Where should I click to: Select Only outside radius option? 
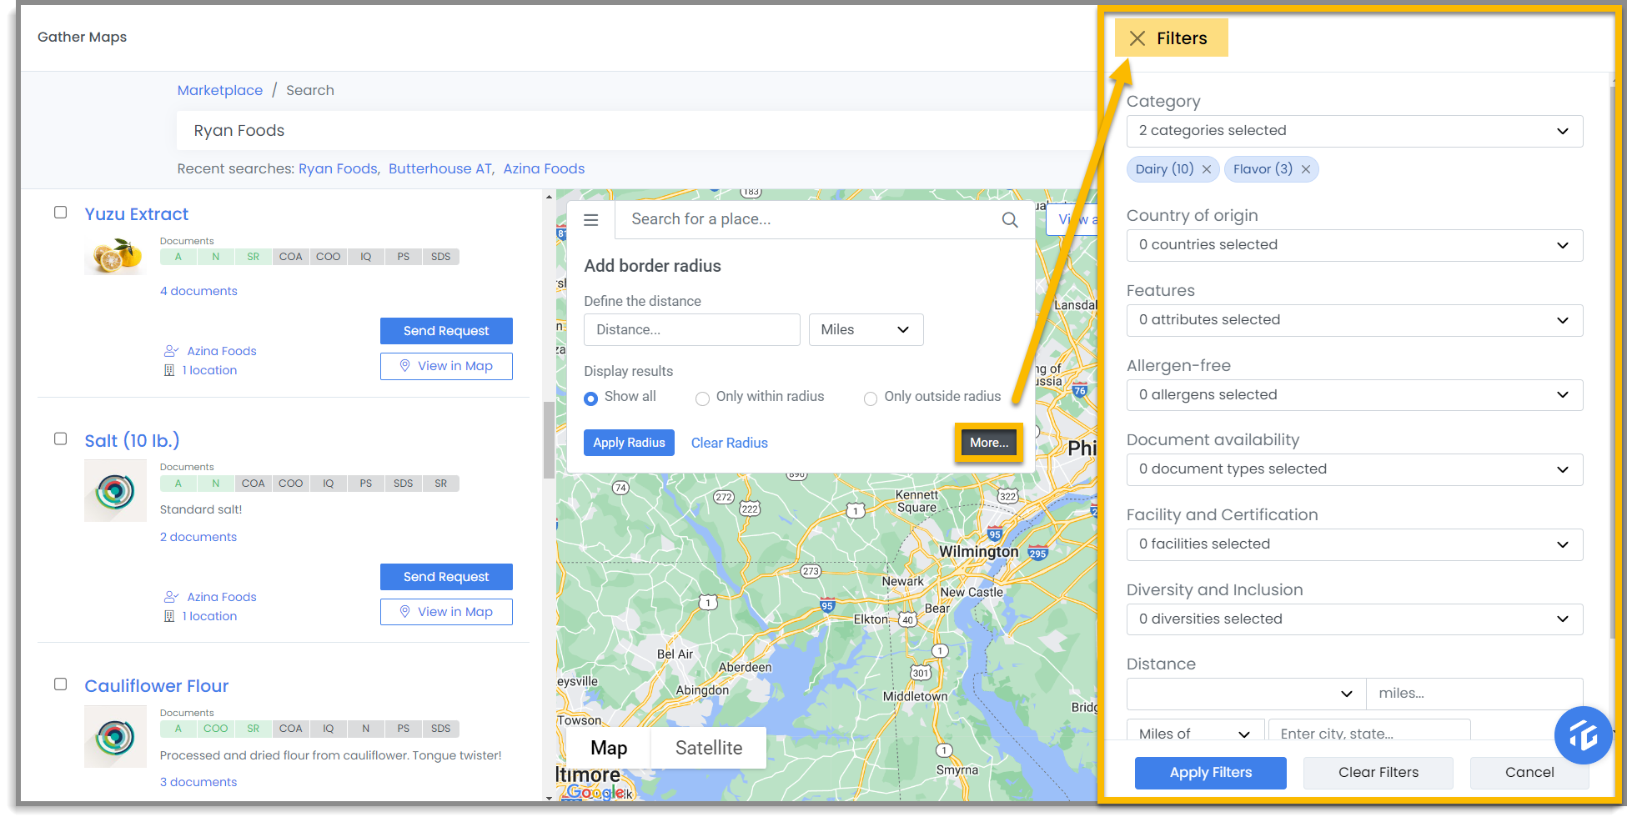[x=871, y=398]
